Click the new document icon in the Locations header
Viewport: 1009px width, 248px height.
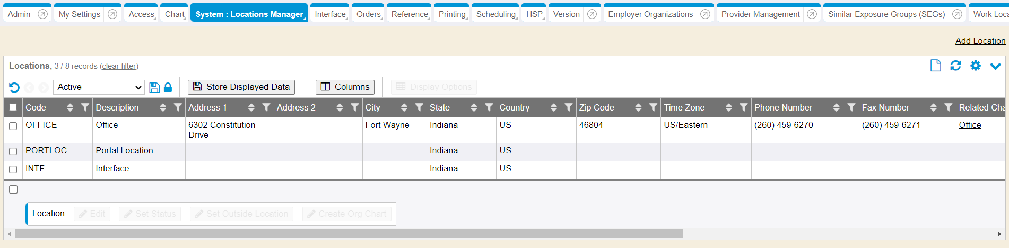tap(936, 66)
